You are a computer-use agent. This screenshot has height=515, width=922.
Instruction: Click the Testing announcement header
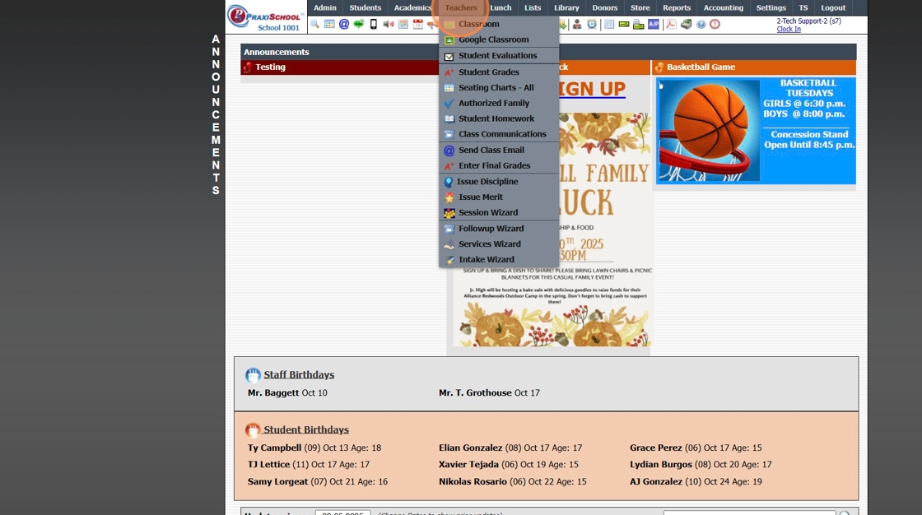tap(340, 67)
